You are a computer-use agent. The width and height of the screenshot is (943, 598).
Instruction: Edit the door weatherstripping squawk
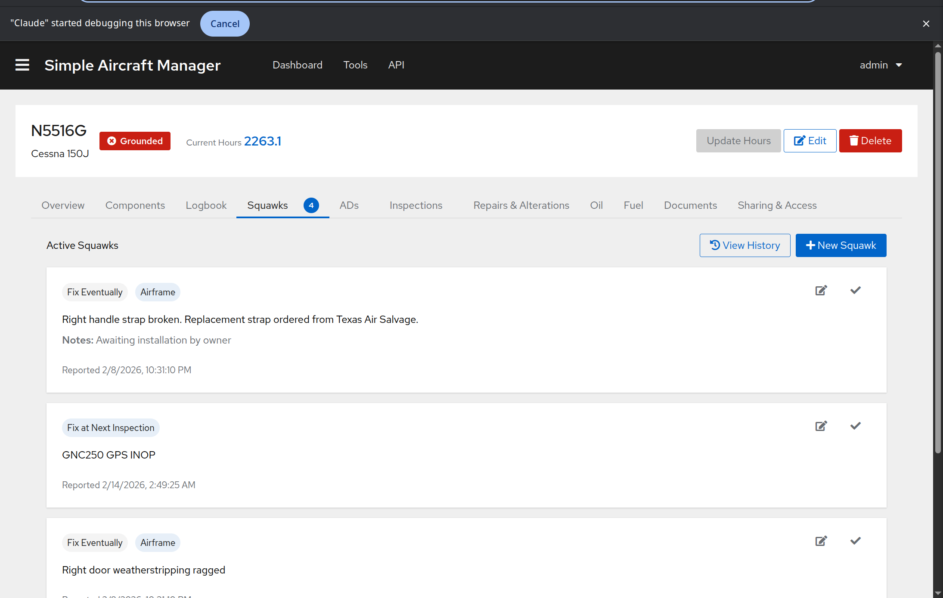coord(821,541)
